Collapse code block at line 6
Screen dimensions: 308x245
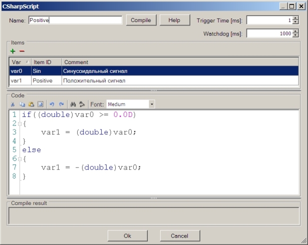click(x=20, y=159)
